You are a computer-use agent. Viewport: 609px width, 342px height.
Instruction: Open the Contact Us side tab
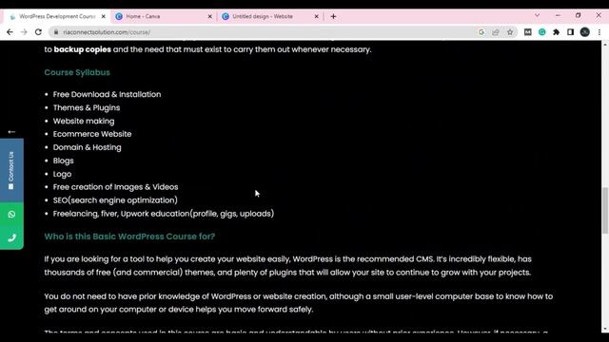pyautogui.click(x=11, y=170)
